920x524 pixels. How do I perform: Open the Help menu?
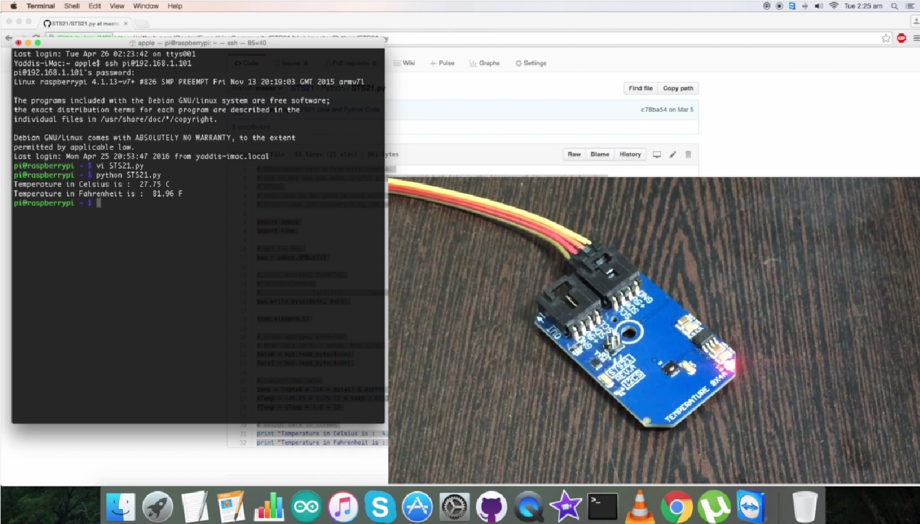(x=175, y=6)
